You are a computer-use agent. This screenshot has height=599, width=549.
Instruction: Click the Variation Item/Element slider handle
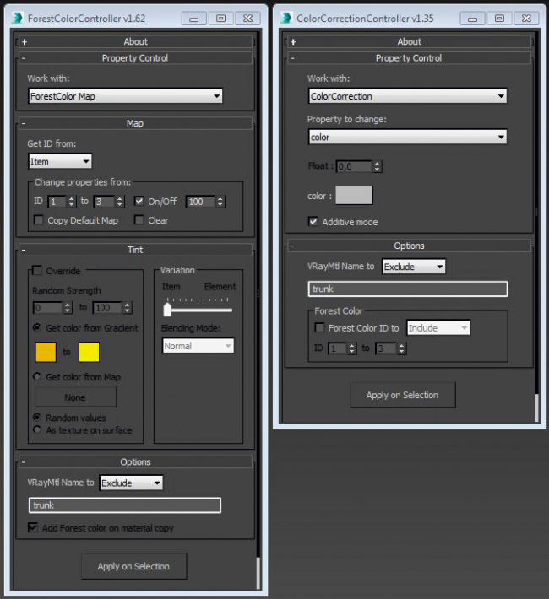coord(167,309)
